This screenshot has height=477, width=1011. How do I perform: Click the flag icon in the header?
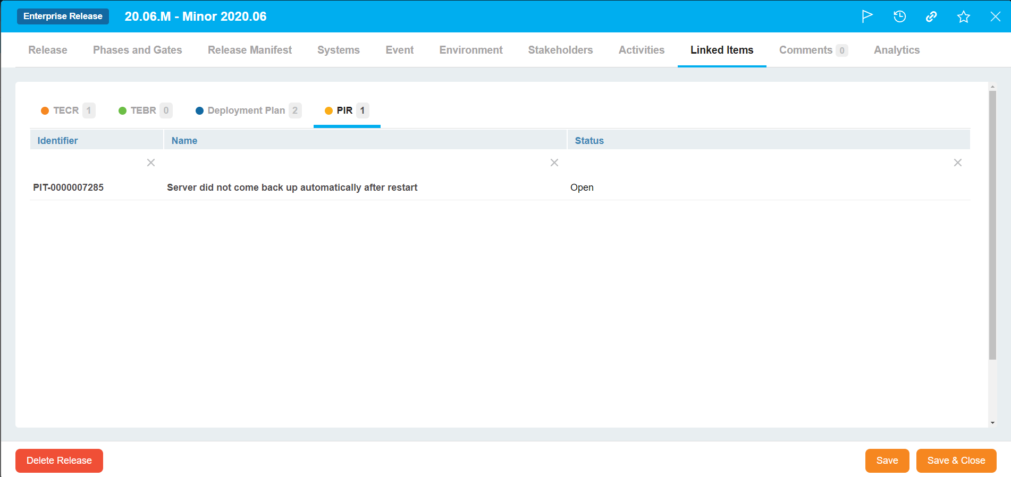[x=867, y=16]
